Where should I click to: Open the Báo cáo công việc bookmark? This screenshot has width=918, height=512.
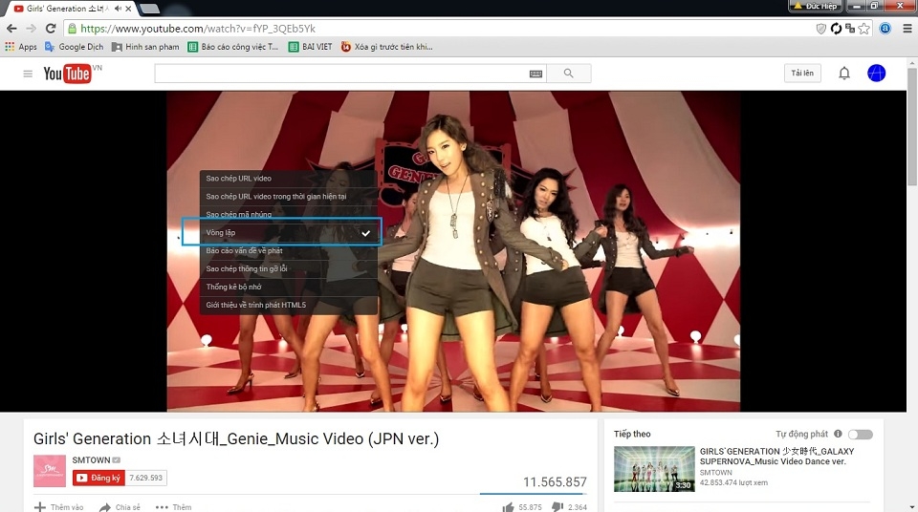[x=233, y=47]
